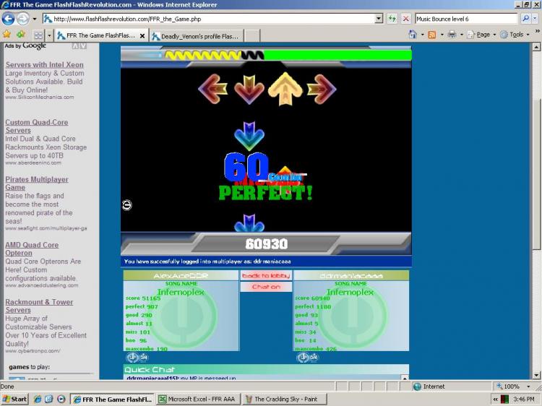Open the Page menu dropdown
Screen dimensions: 542x406
[483, 35]
